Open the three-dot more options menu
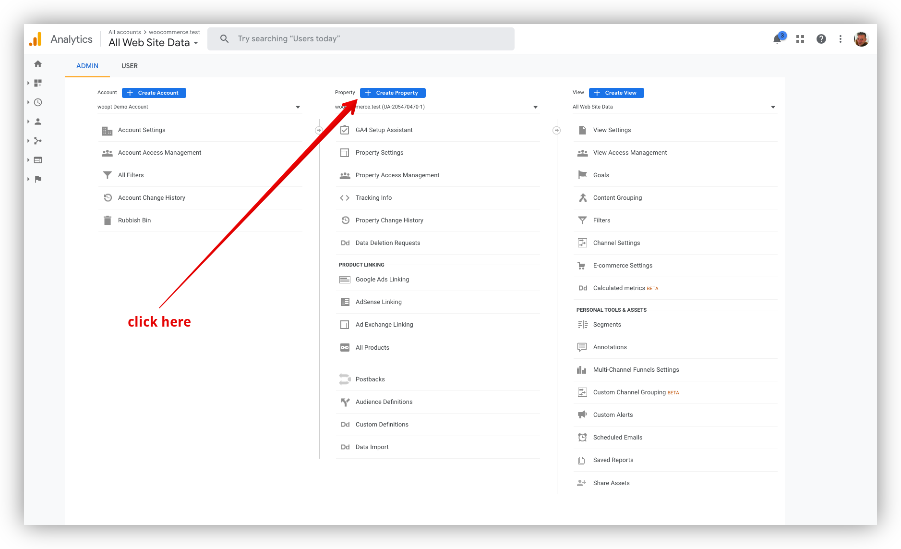Screen dimensions: 901x549 [841, 39]
